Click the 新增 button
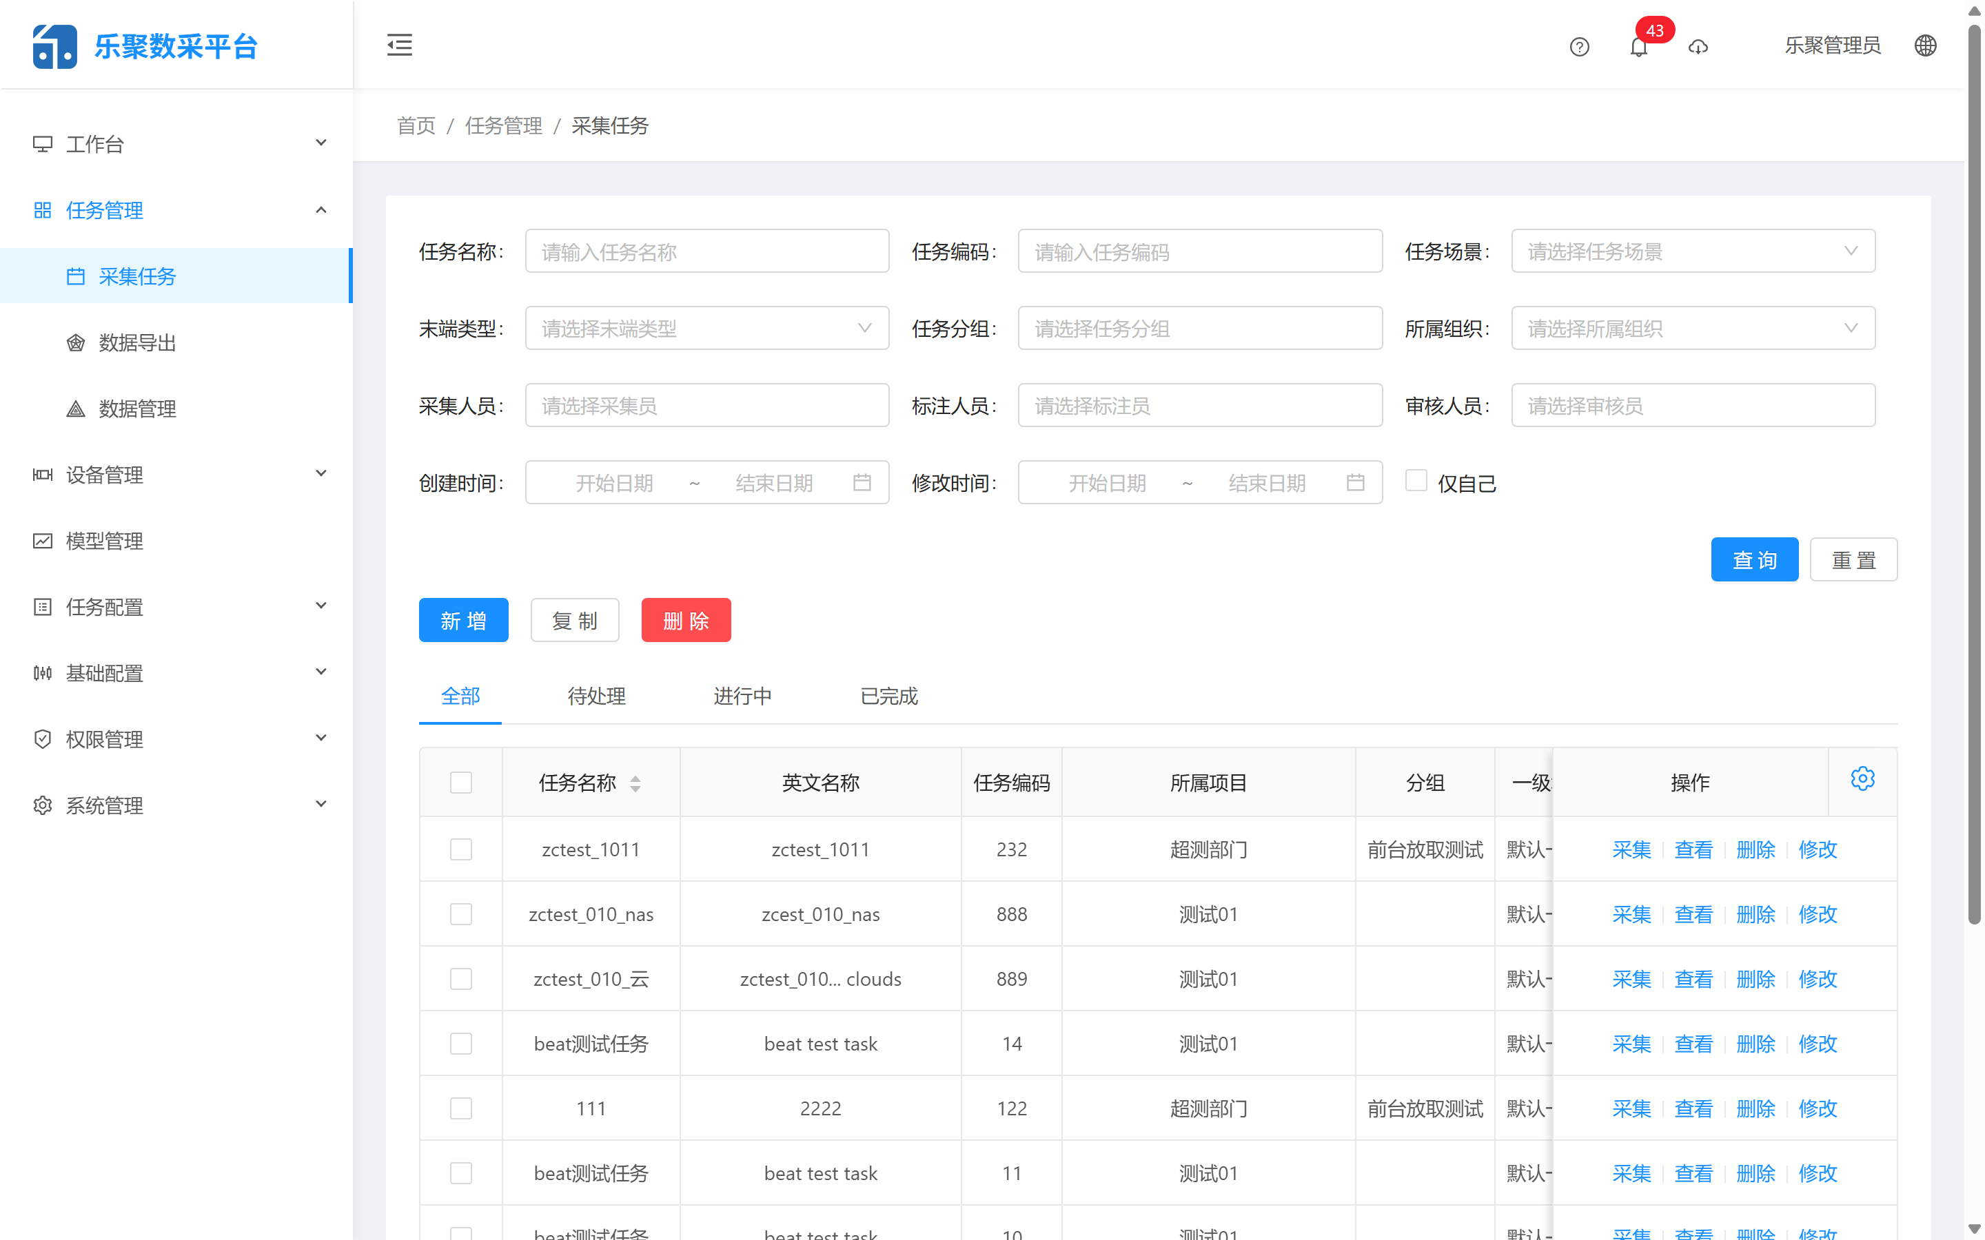The width and height of the screenshot is (1985, 1240). click(462, 620)
